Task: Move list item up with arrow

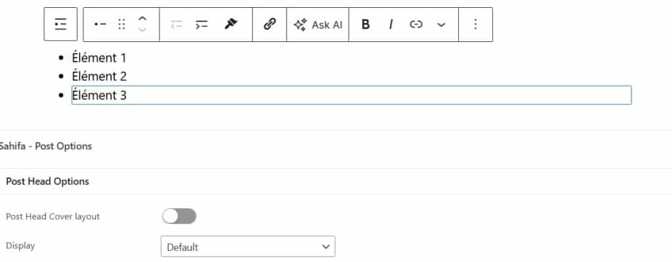Action: coord(142,18)
